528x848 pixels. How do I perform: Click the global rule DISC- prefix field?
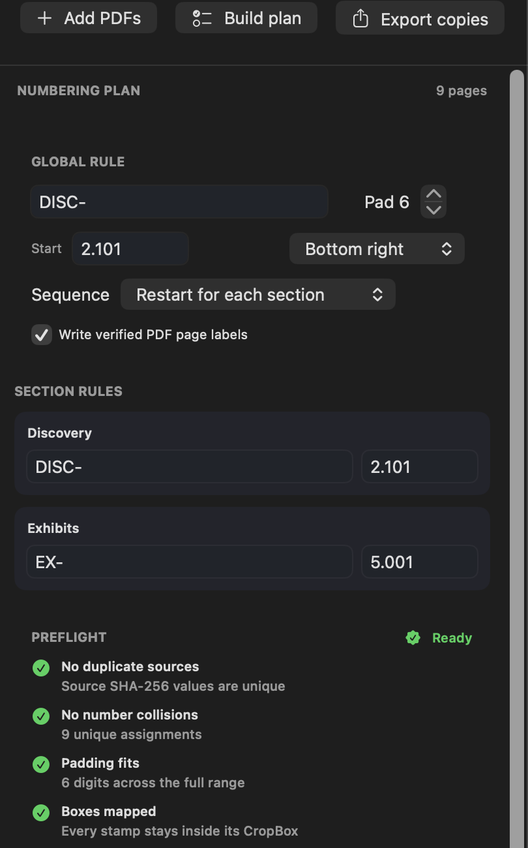coord(179,202)
